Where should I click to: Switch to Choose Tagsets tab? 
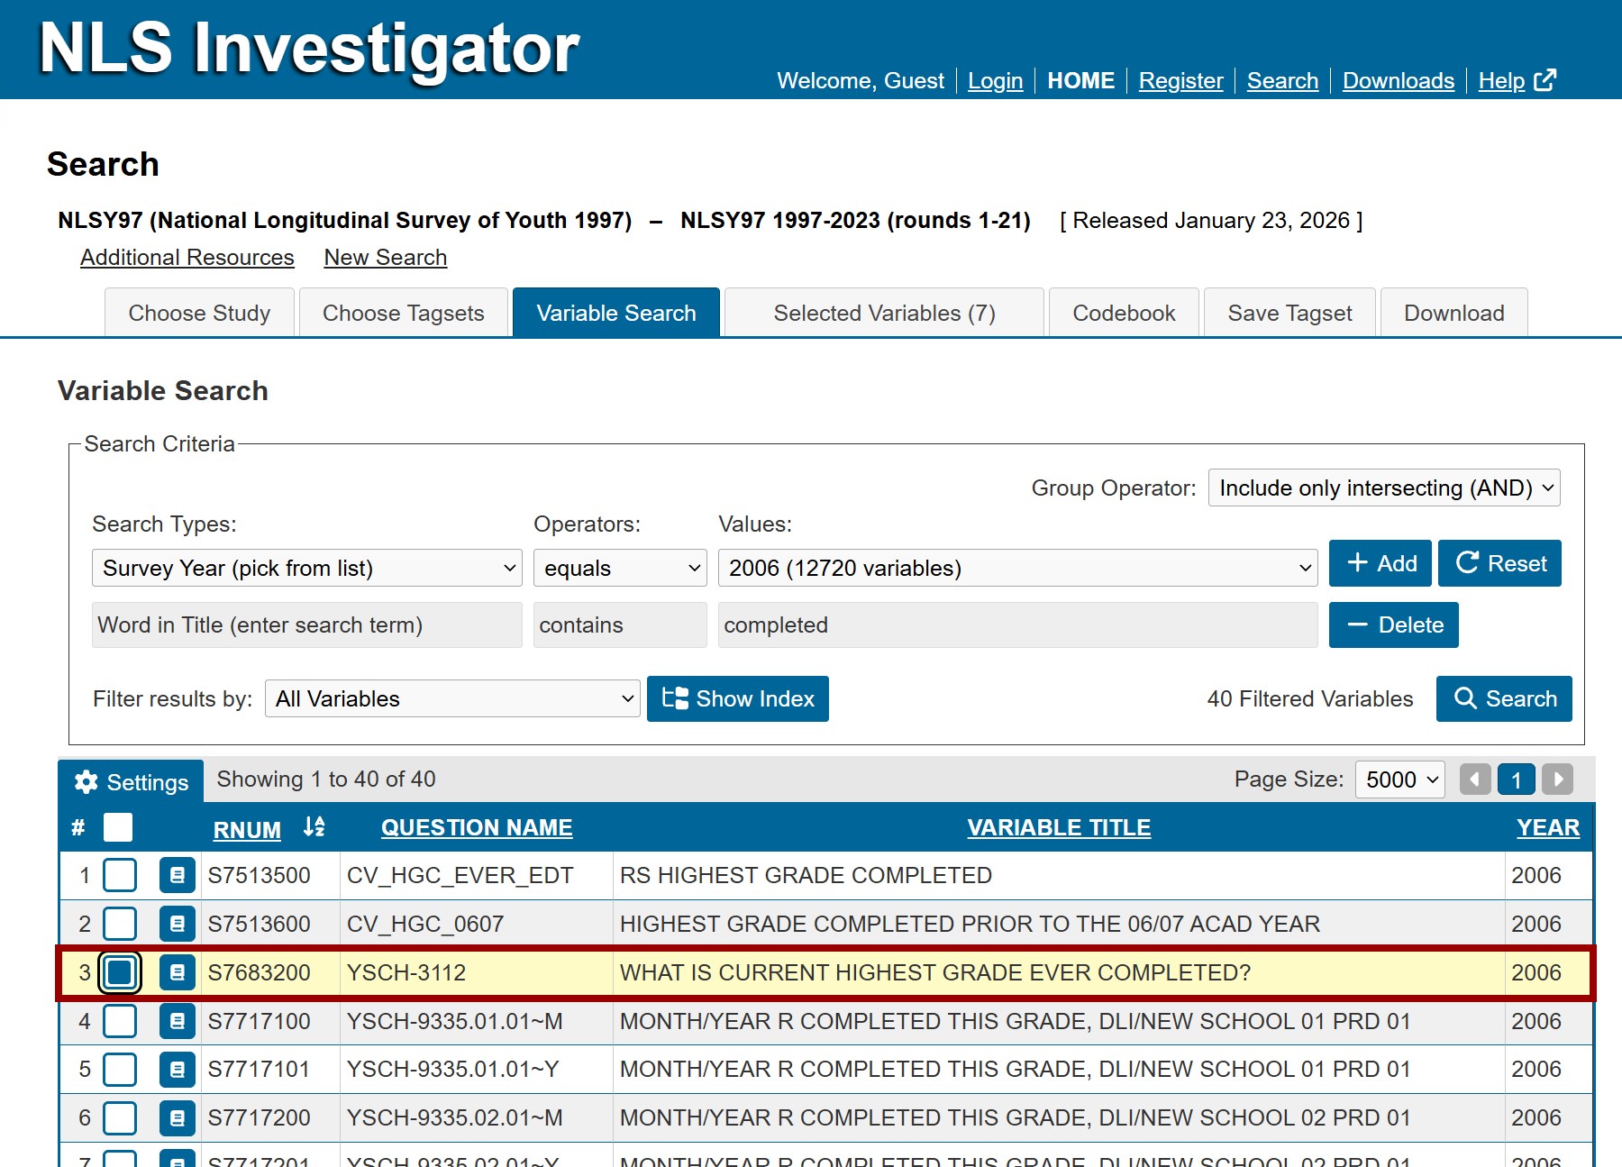point(404,313)
